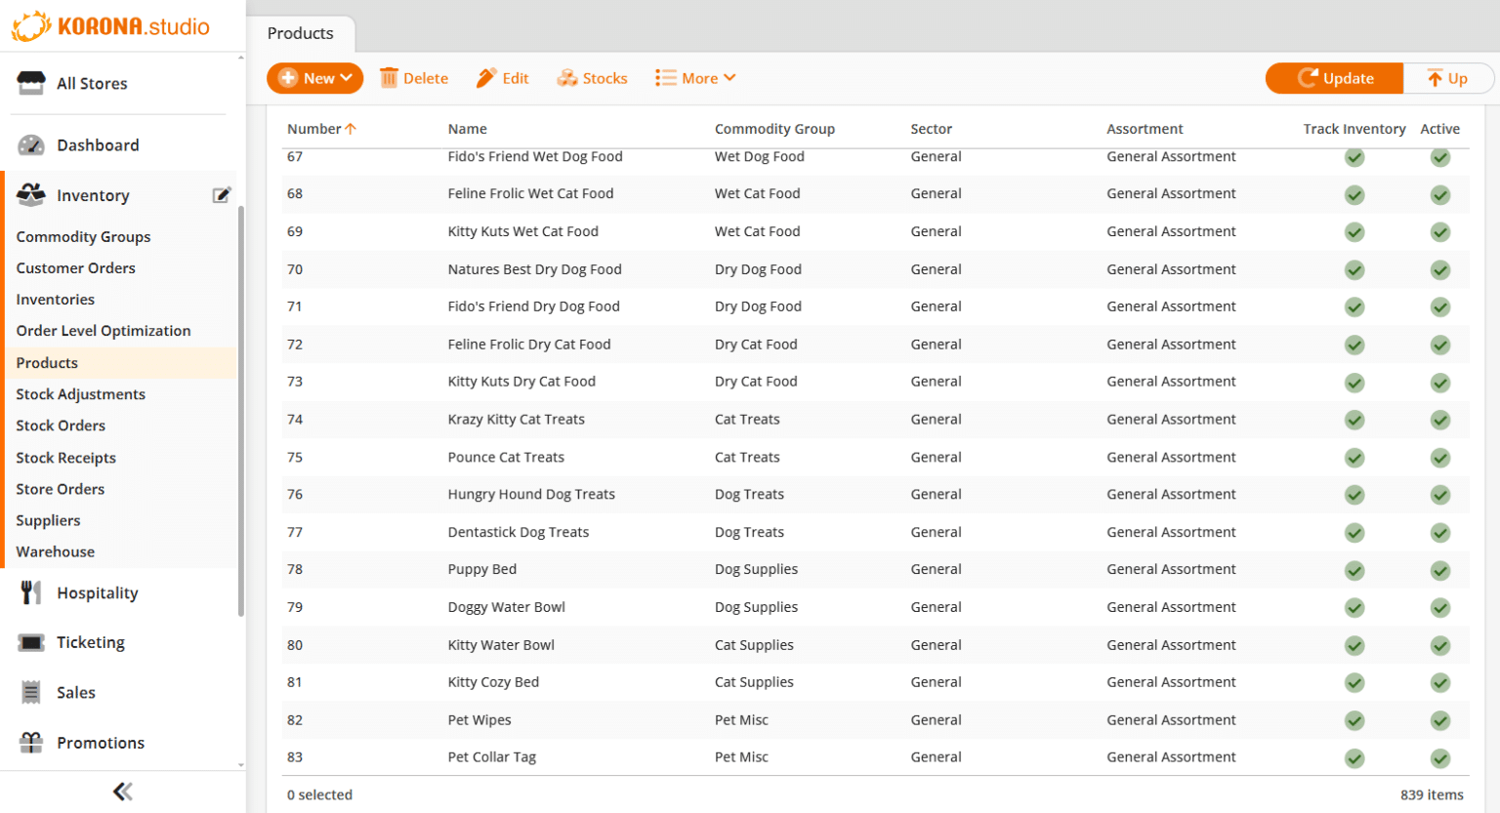Click the Sales receipt icon
The width and height of the screenshot is (1500, 813).
[x=31, y=692]
